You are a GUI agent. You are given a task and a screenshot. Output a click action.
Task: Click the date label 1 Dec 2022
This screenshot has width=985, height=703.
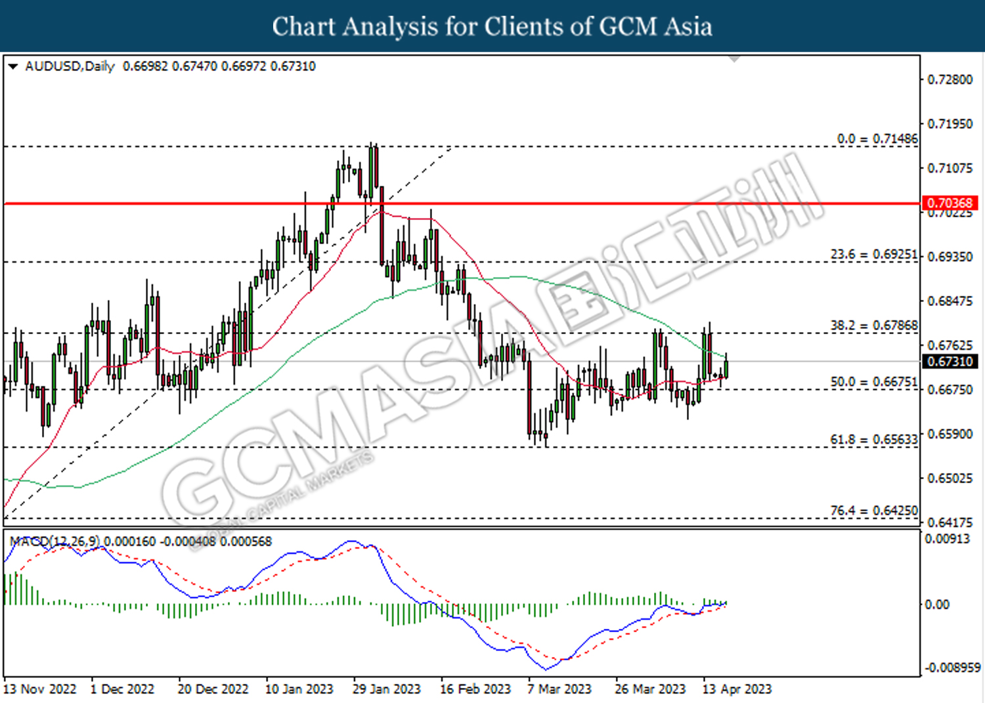(122, 689)
